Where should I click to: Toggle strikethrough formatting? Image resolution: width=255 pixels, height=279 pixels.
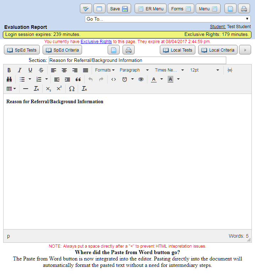[x=41, y=70]
